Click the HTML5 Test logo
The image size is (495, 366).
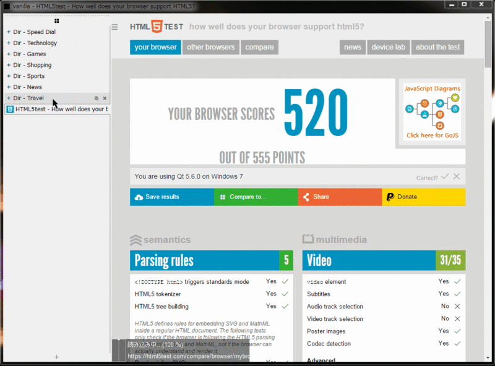[157, 27]
